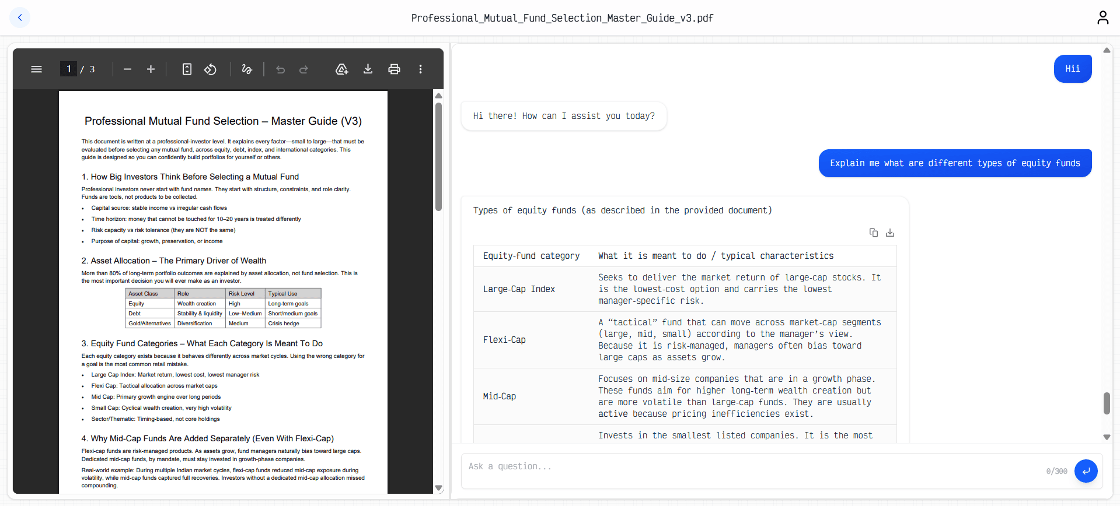The width and height of the screenshot is (1120, 506).
Task: Go back using the top-left arrow
Action: pyautogui.click(x=20, y=17)
